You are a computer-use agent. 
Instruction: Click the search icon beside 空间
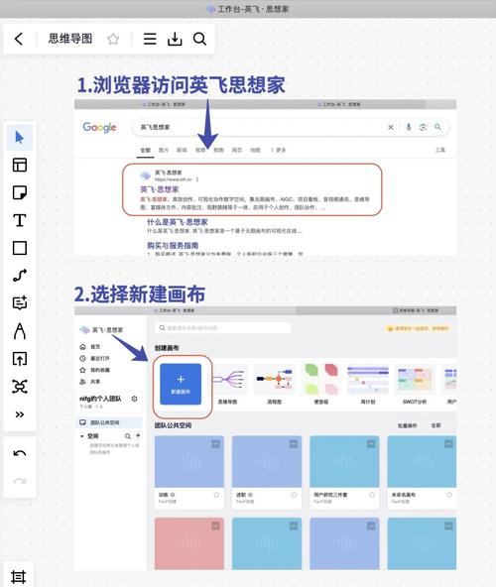[128, 436]
